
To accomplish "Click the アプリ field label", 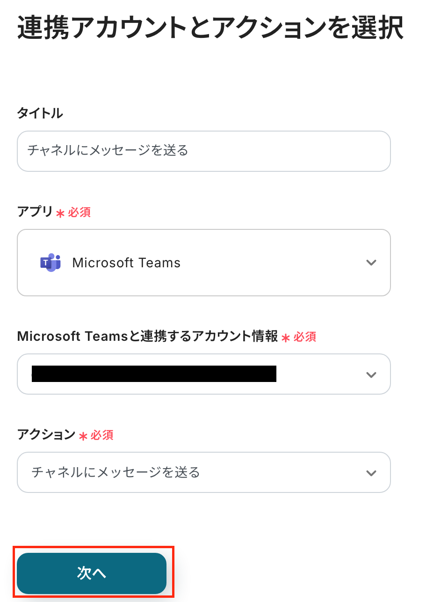I will tap(35, 212).
